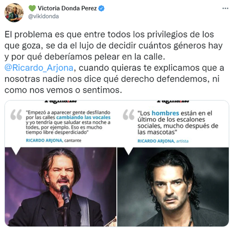Open right portrait image of Arjona
The image size is (232, 228).
pyautogui.click(x=173, y=187)
